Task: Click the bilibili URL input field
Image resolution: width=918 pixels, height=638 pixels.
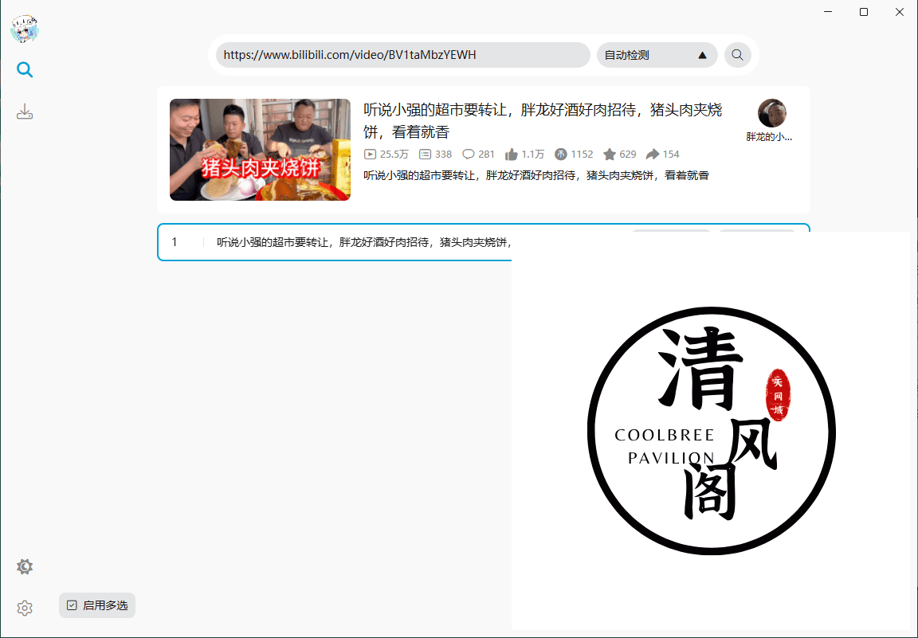Action: (x=402, y=55)
